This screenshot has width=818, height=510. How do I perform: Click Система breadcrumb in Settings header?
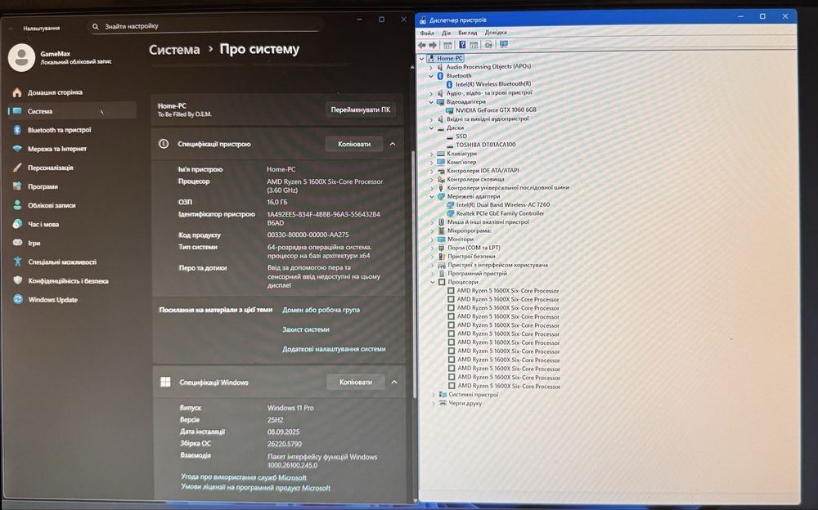(174, 50)
